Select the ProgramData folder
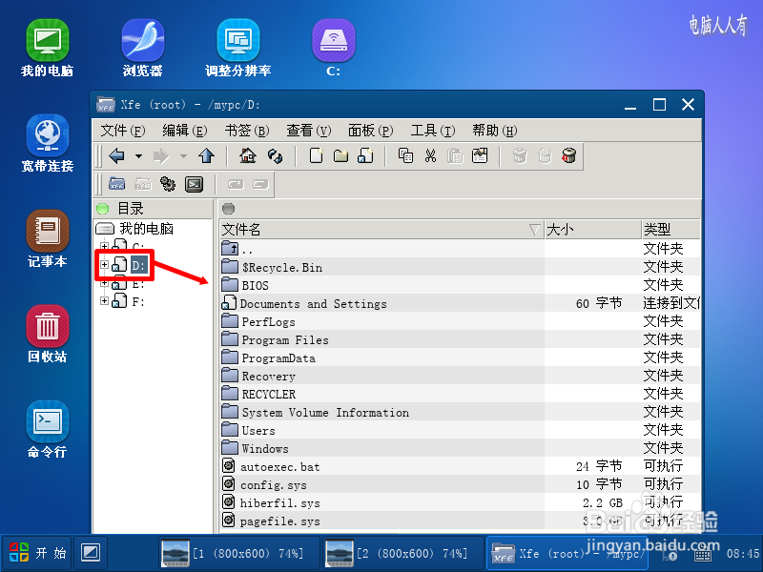The width and height of the screenshot is (763, 572). [278, 358]
